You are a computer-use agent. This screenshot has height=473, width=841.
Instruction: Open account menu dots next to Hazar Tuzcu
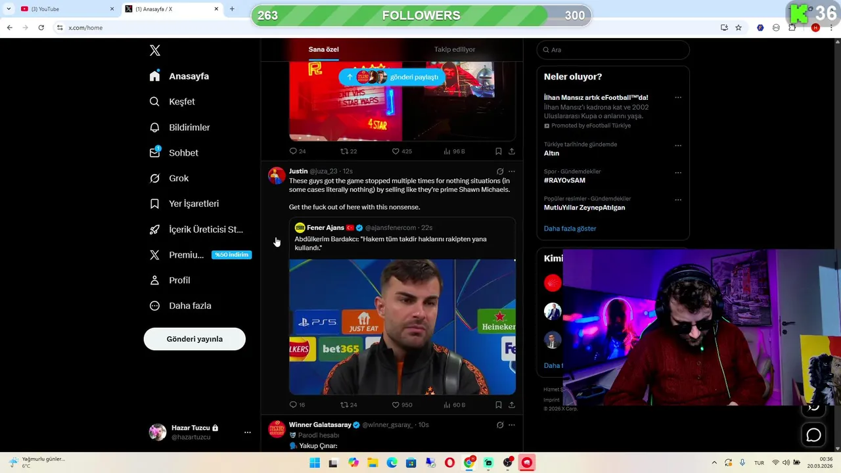(248, 432)
